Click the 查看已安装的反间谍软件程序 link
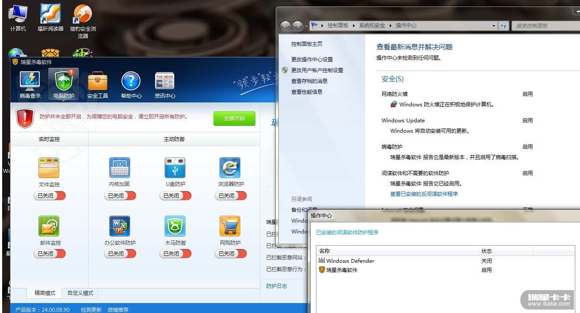Image resolution: width=580 pixels, height=313 pixels. coord(424,194)
